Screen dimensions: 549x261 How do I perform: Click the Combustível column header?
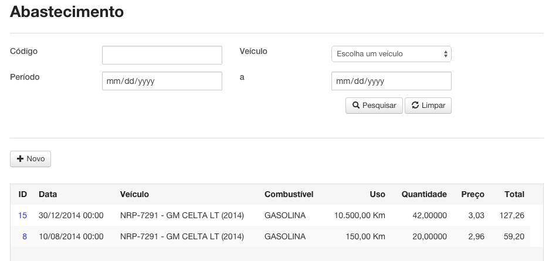point(289,194)
